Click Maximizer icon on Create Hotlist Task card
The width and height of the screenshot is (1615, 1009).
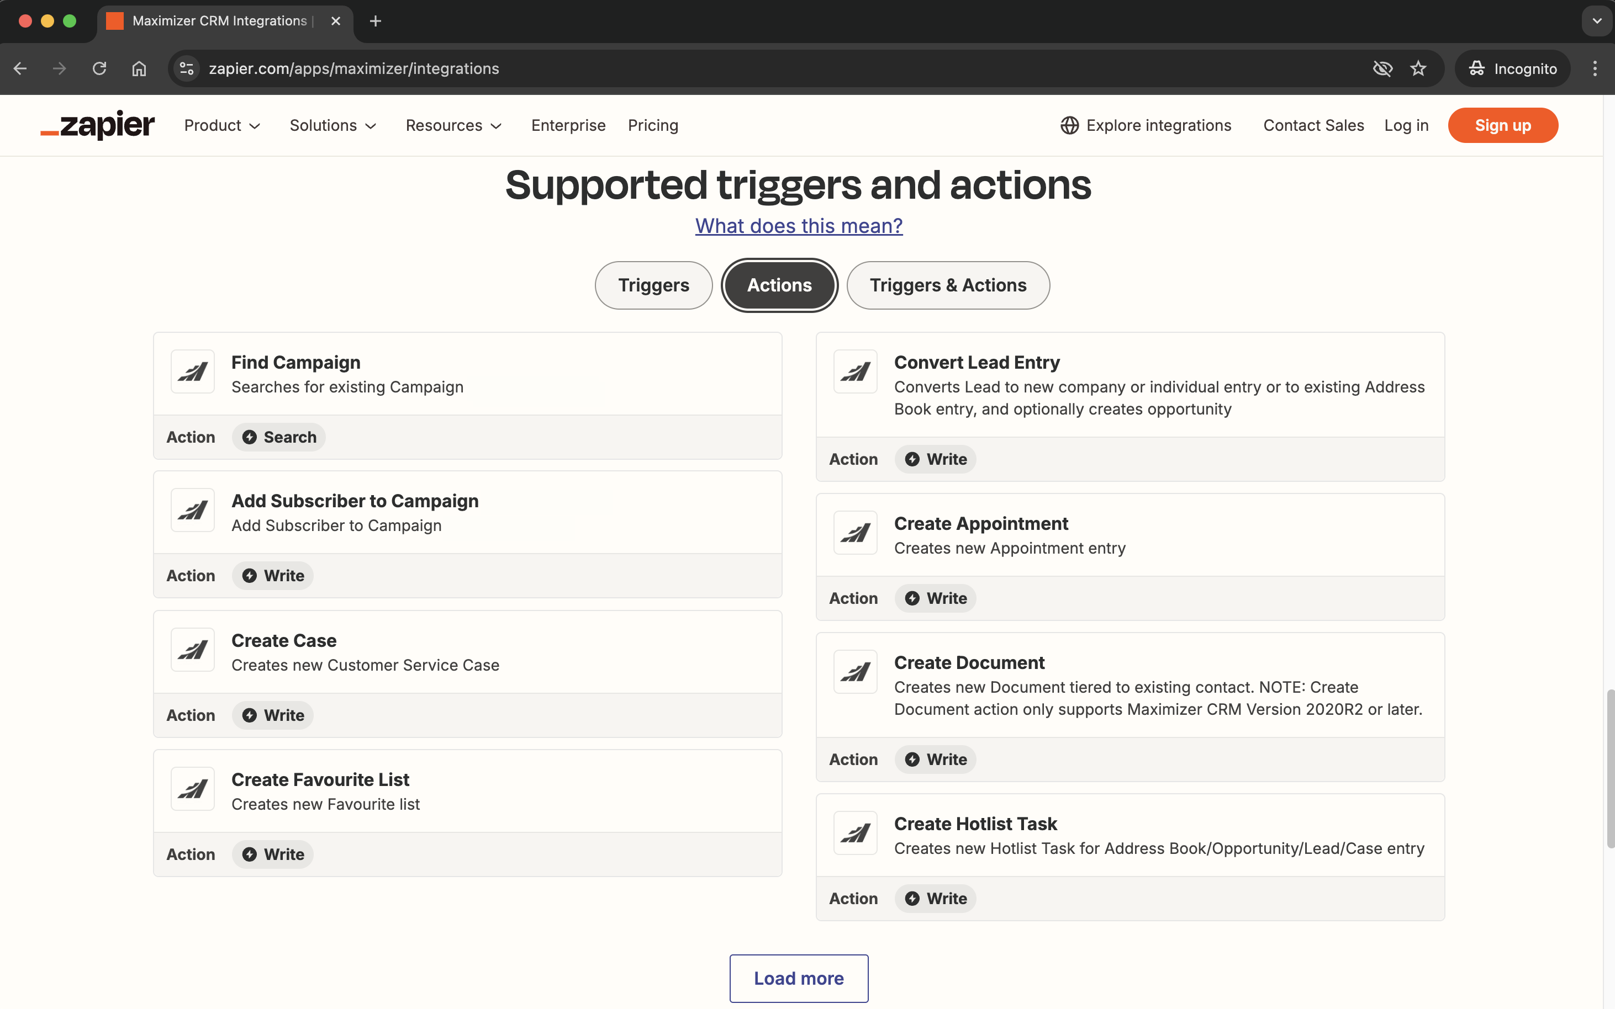tap(855, 833)
